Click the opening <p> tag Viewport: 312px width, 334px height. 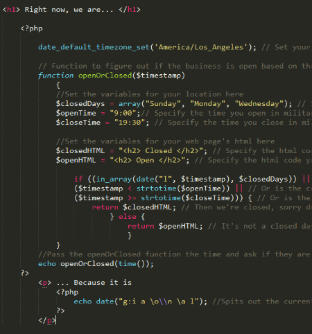coord(44,283)
